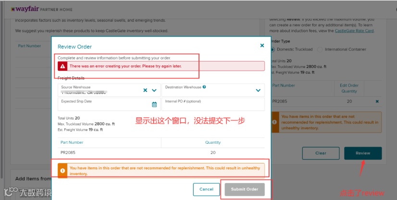
Task: Click the sidebar Edit Order Quantity header
Action: pos(349,88)
